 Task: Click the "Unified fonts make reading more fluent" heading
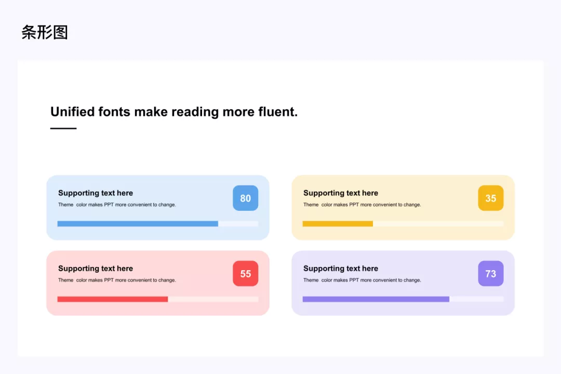[174, 112]
